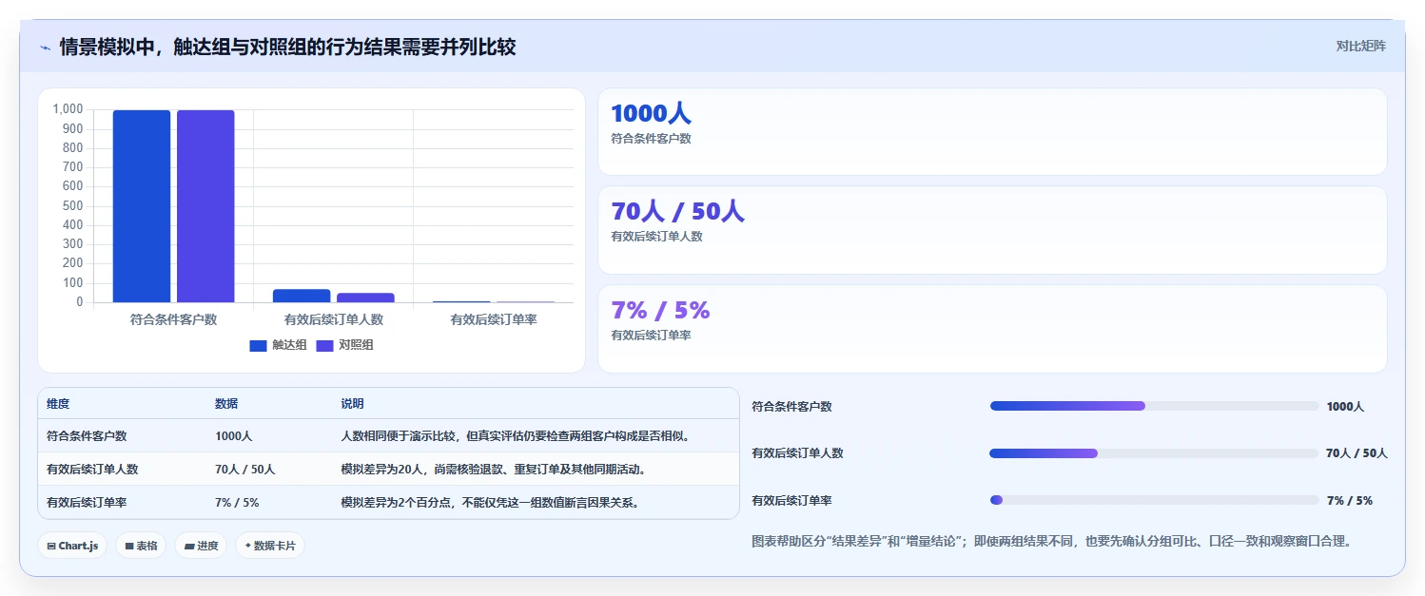Click the 符合条件客户数 chart axis label

174,319
